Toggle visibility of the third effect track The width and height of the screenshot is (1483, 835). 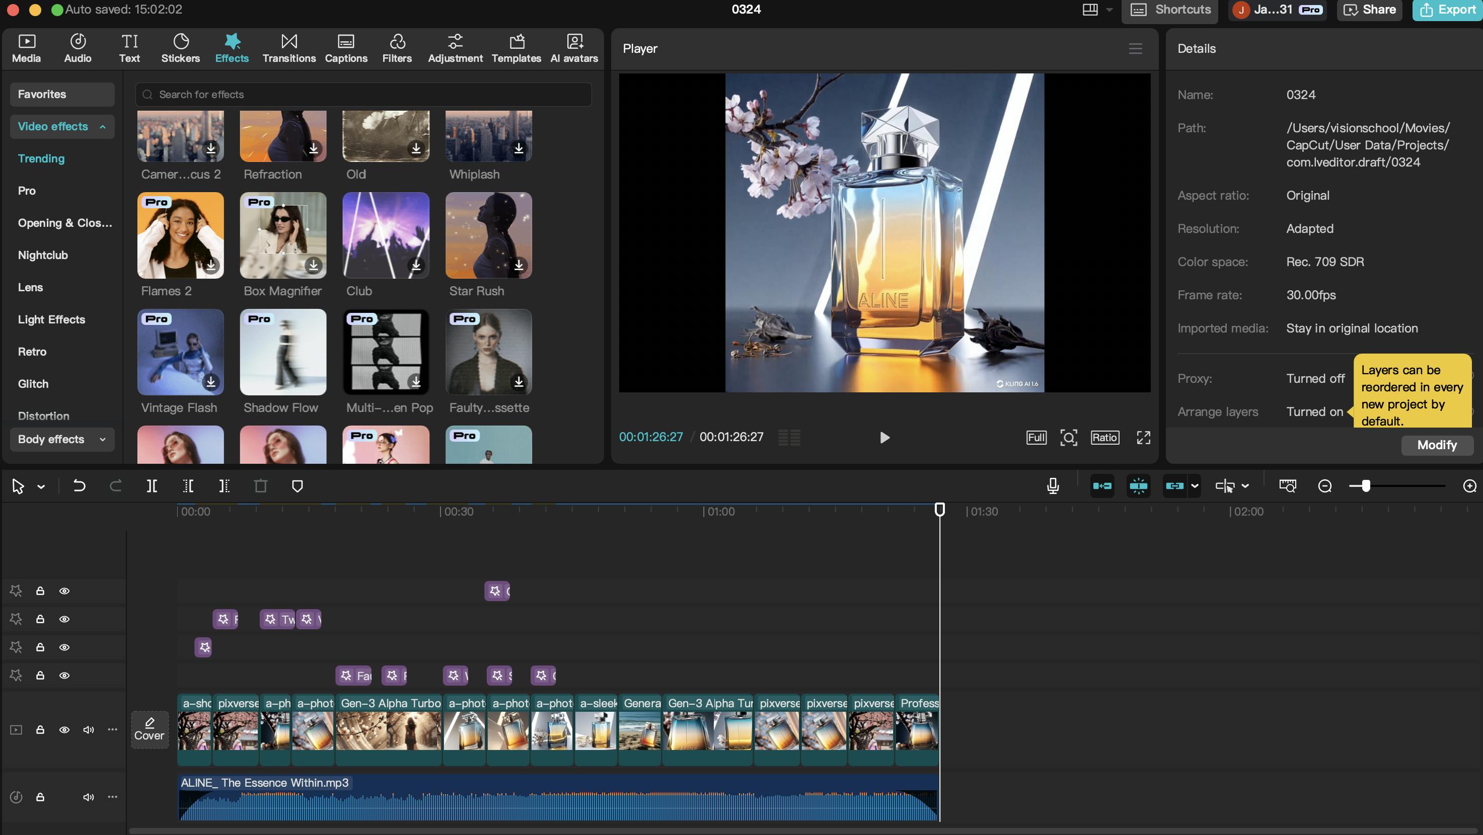[x=64, y=647]
